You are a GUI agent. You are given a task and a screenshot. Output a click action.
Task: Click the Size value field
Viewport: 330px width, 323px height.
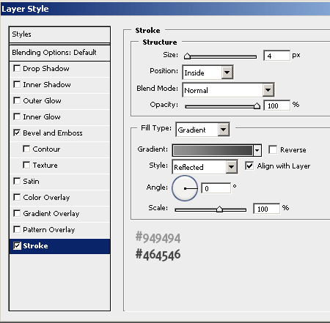(277, 56)
